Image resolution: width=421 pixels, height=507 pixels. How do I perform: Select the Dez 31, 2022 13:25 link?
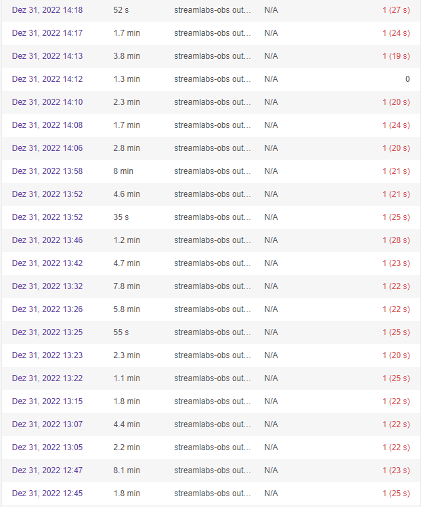click(x=47, y=332)
